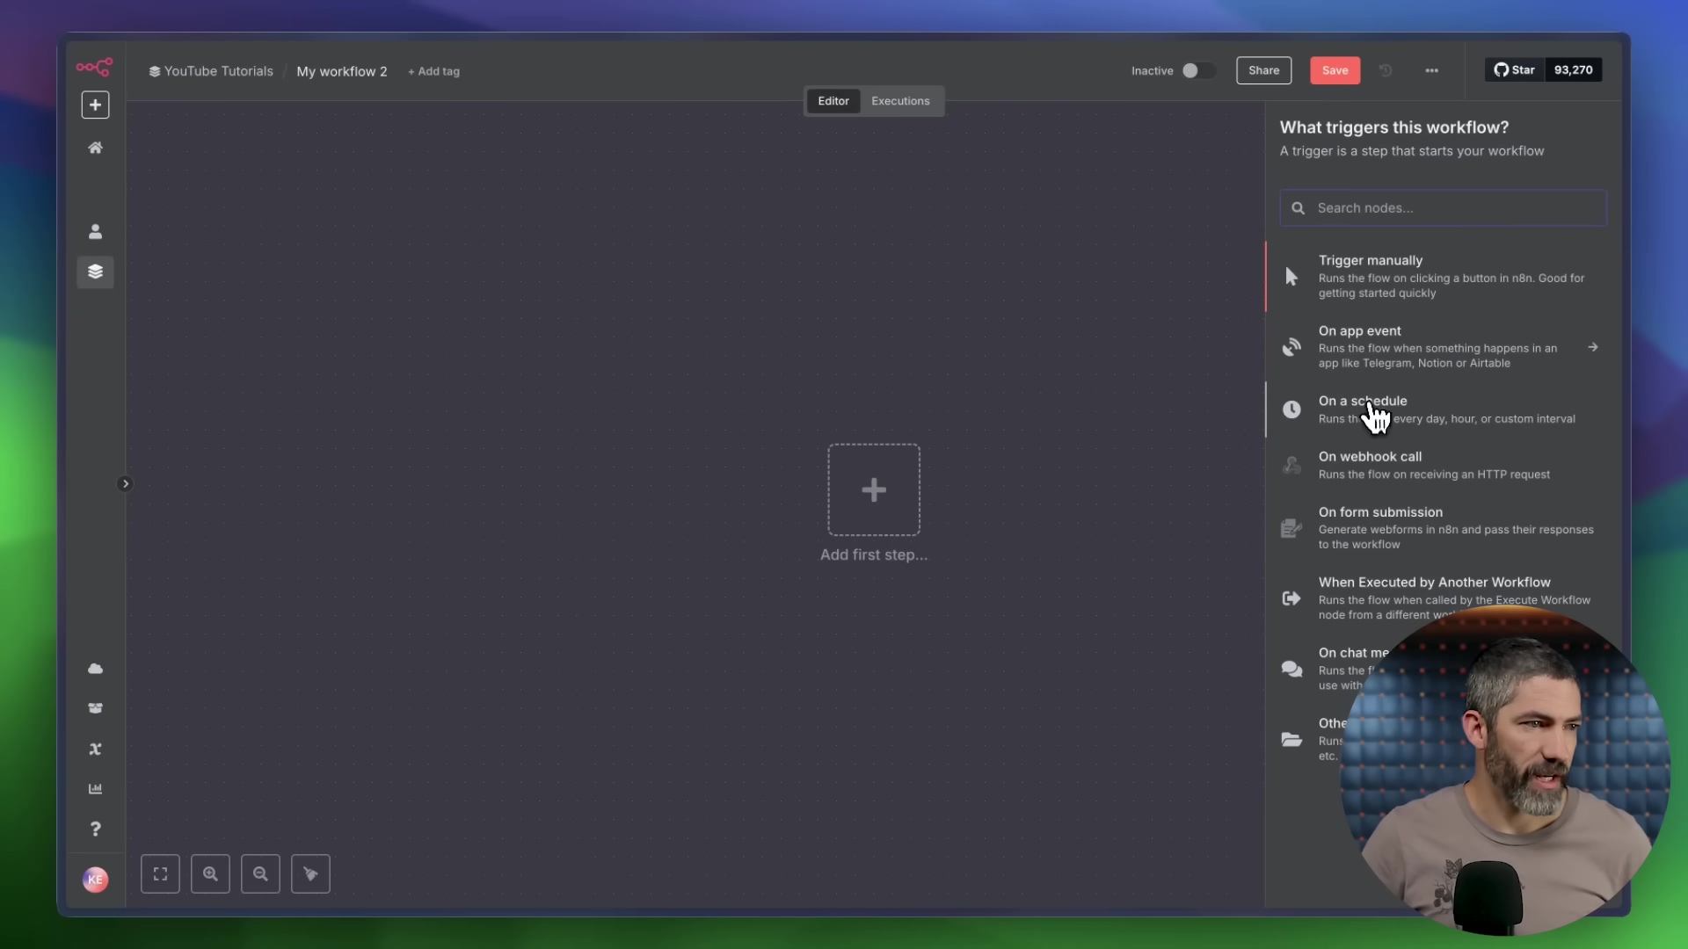Click the cursor icon for Trigger manually
Image resolution: width=1688 pixels, height=949 pixels.
click(x=1291, y=277)
